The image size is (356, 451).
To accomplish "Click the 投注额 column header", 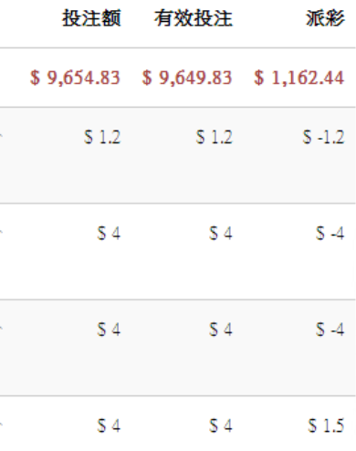I will point(91,18).
